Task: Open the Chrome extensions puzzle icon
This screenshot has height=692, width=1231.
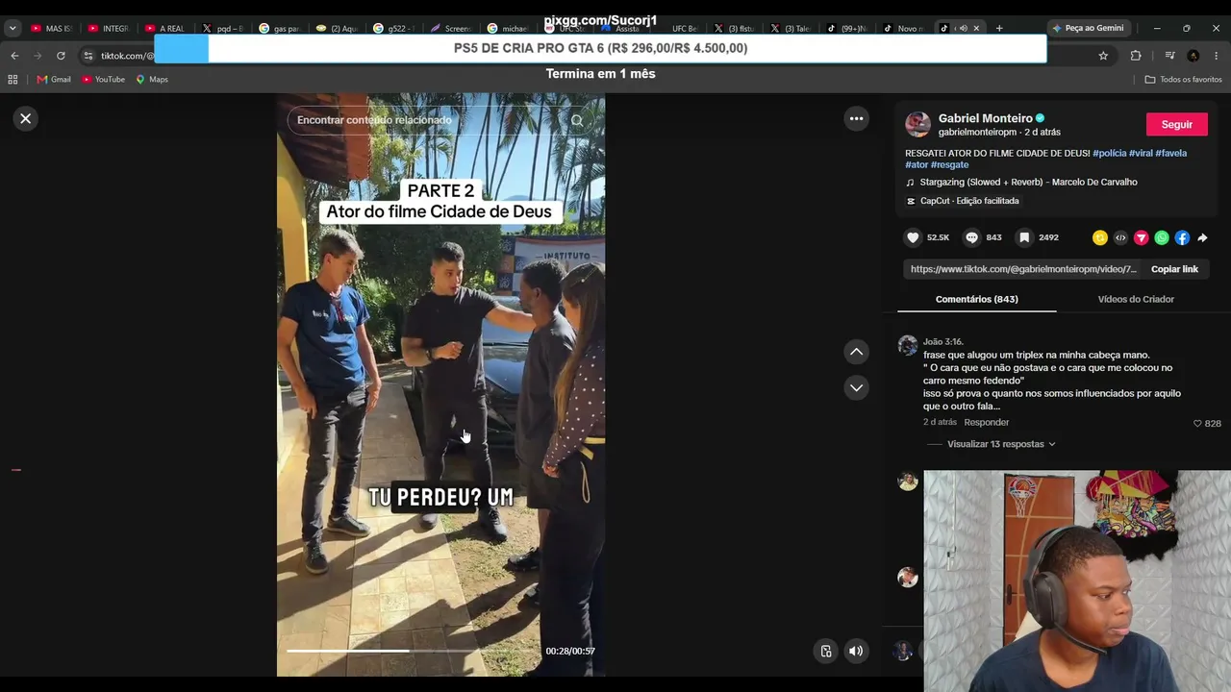Action: click(1136, 56)
